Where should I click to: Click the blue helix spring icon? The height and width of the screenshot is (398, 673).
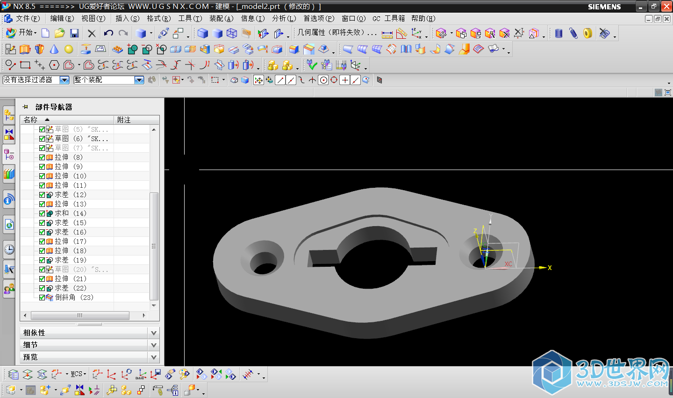click(573, 33)
